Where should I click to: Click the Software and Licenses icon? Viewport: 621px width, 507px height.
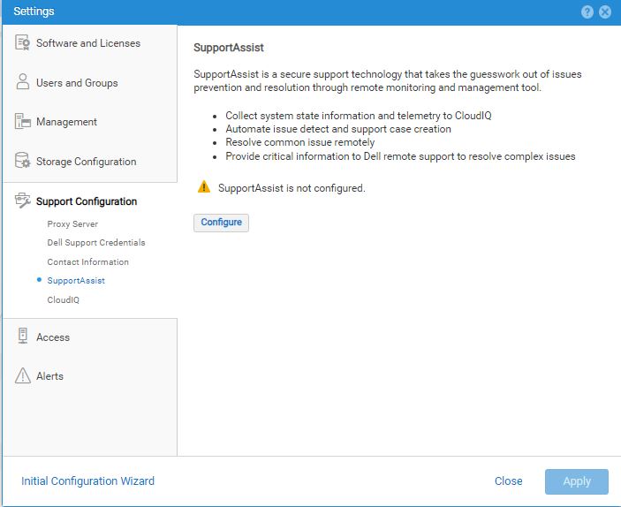pos(23,43)
